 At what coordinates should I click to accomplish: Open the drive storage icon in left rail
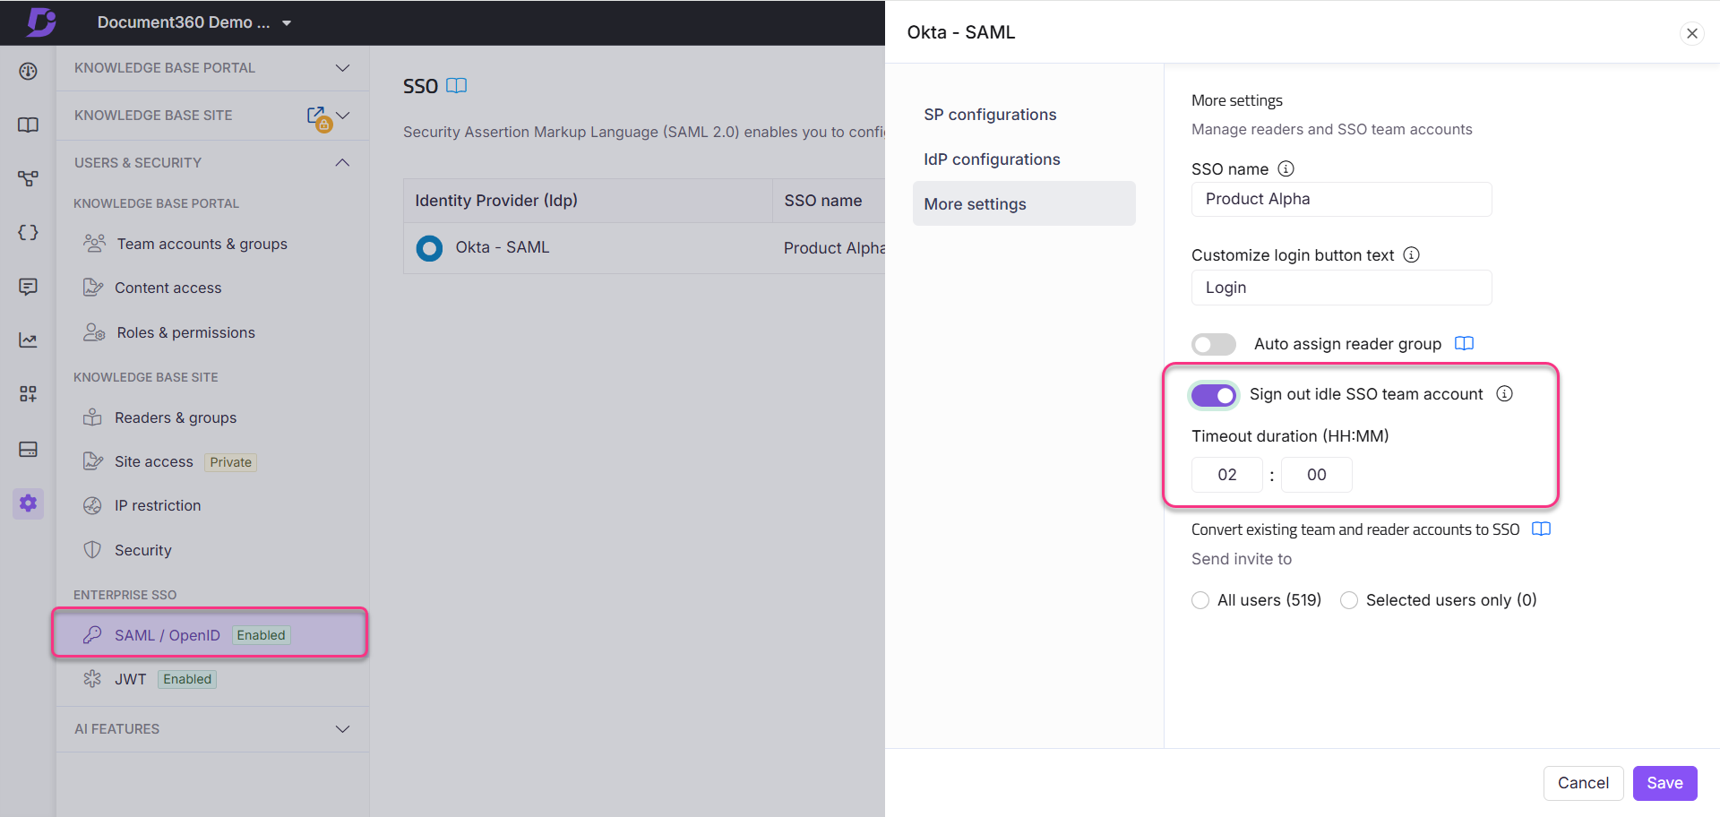click(28, 449)
